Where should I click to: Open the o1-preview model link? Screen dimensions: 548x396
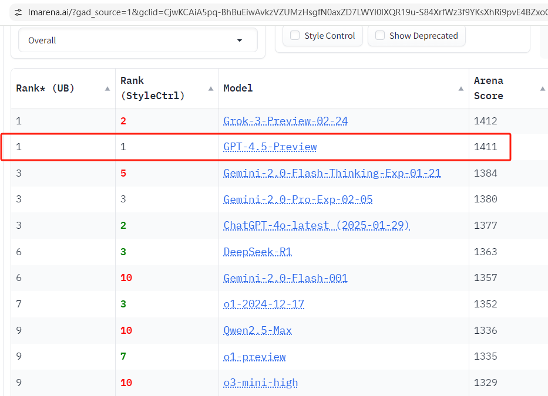click(x=254, y=356)
